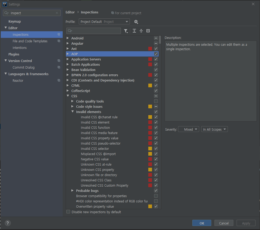Click magnifier icon in inspections filter field
This screenshot has height=230, width=260.
pos(70,31)
